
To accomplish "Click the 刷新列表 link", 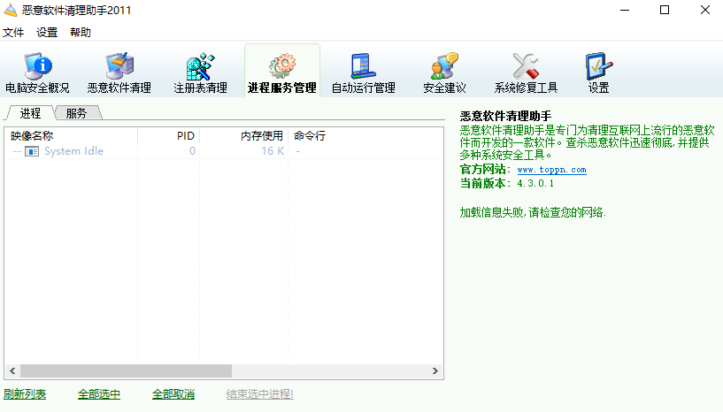I will pyautogui.click(x=25, y=394).
